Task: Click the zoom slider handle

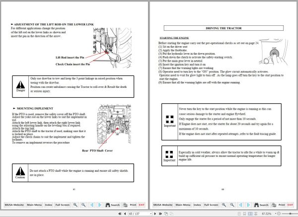Action: (290, 214)
